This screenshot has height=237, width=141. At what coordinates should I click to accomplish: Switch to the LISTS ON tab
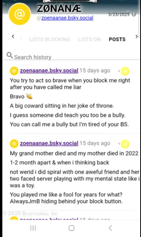coord(89,39)
